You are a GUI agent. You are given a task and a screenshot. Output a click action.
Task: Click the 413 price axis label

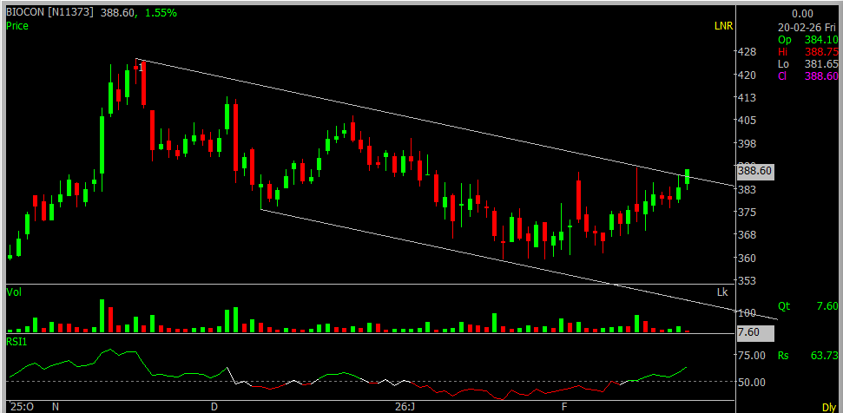748,98
